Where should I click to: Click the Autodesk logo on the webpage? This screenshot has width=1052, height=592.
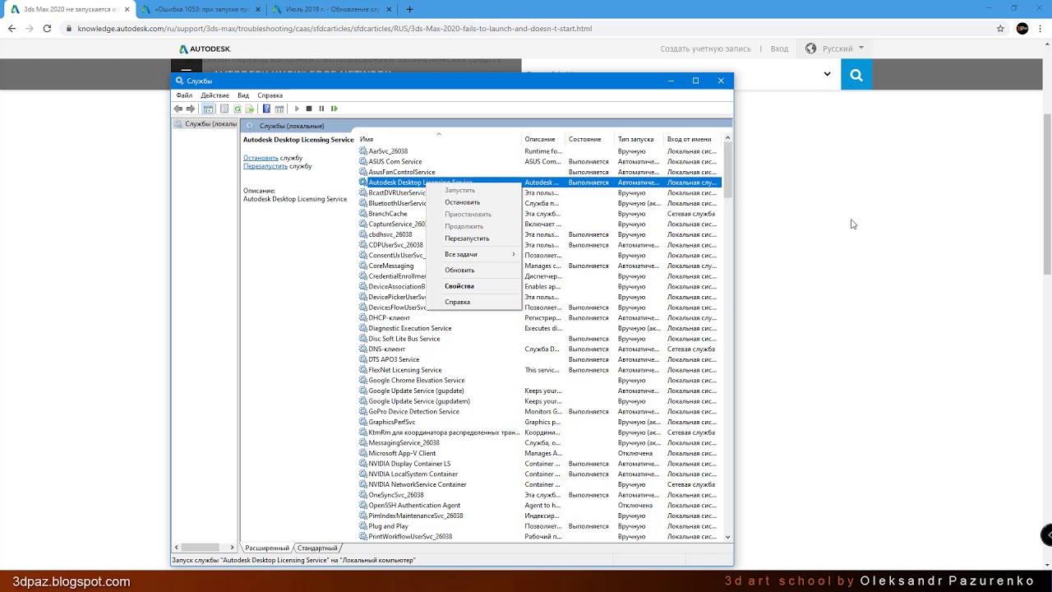(x=205, y=49)
